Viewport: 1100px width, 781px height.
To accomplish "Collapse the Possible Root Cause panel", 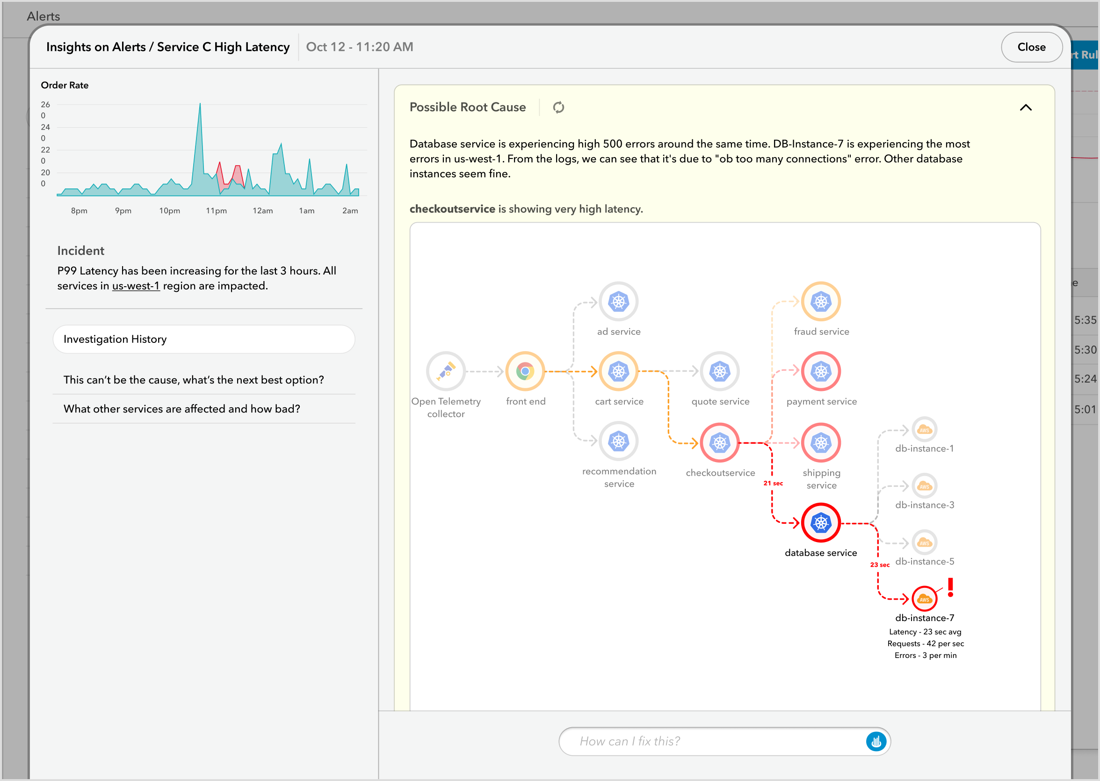I will click(1025, 107).
